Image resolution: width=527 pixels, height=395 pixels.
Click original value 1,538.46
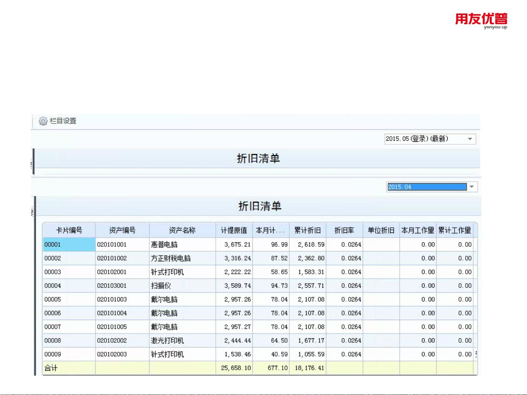tap(238, 354)
